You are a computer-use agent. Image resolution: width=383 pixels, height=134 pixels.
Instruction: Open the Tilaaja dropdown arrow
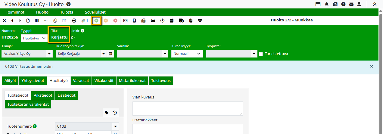49,54
